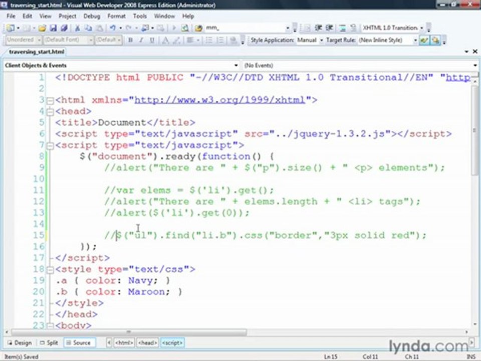Image resolution: width=481 pixels, height=361 pixels.
Task: Open the Style Application Manual dropdown
Action: tap(321, 40)
